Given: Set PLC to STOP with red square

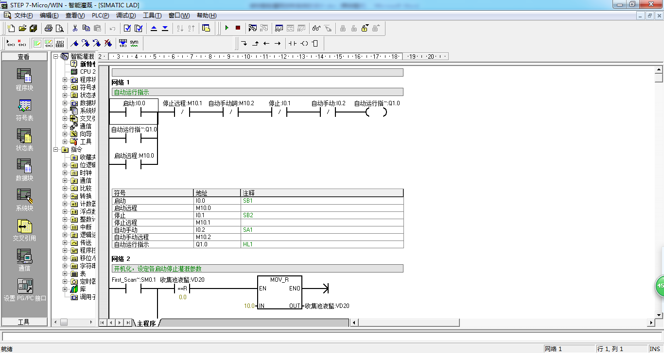Looking at the screenshot, I should [x=238, y=28].
